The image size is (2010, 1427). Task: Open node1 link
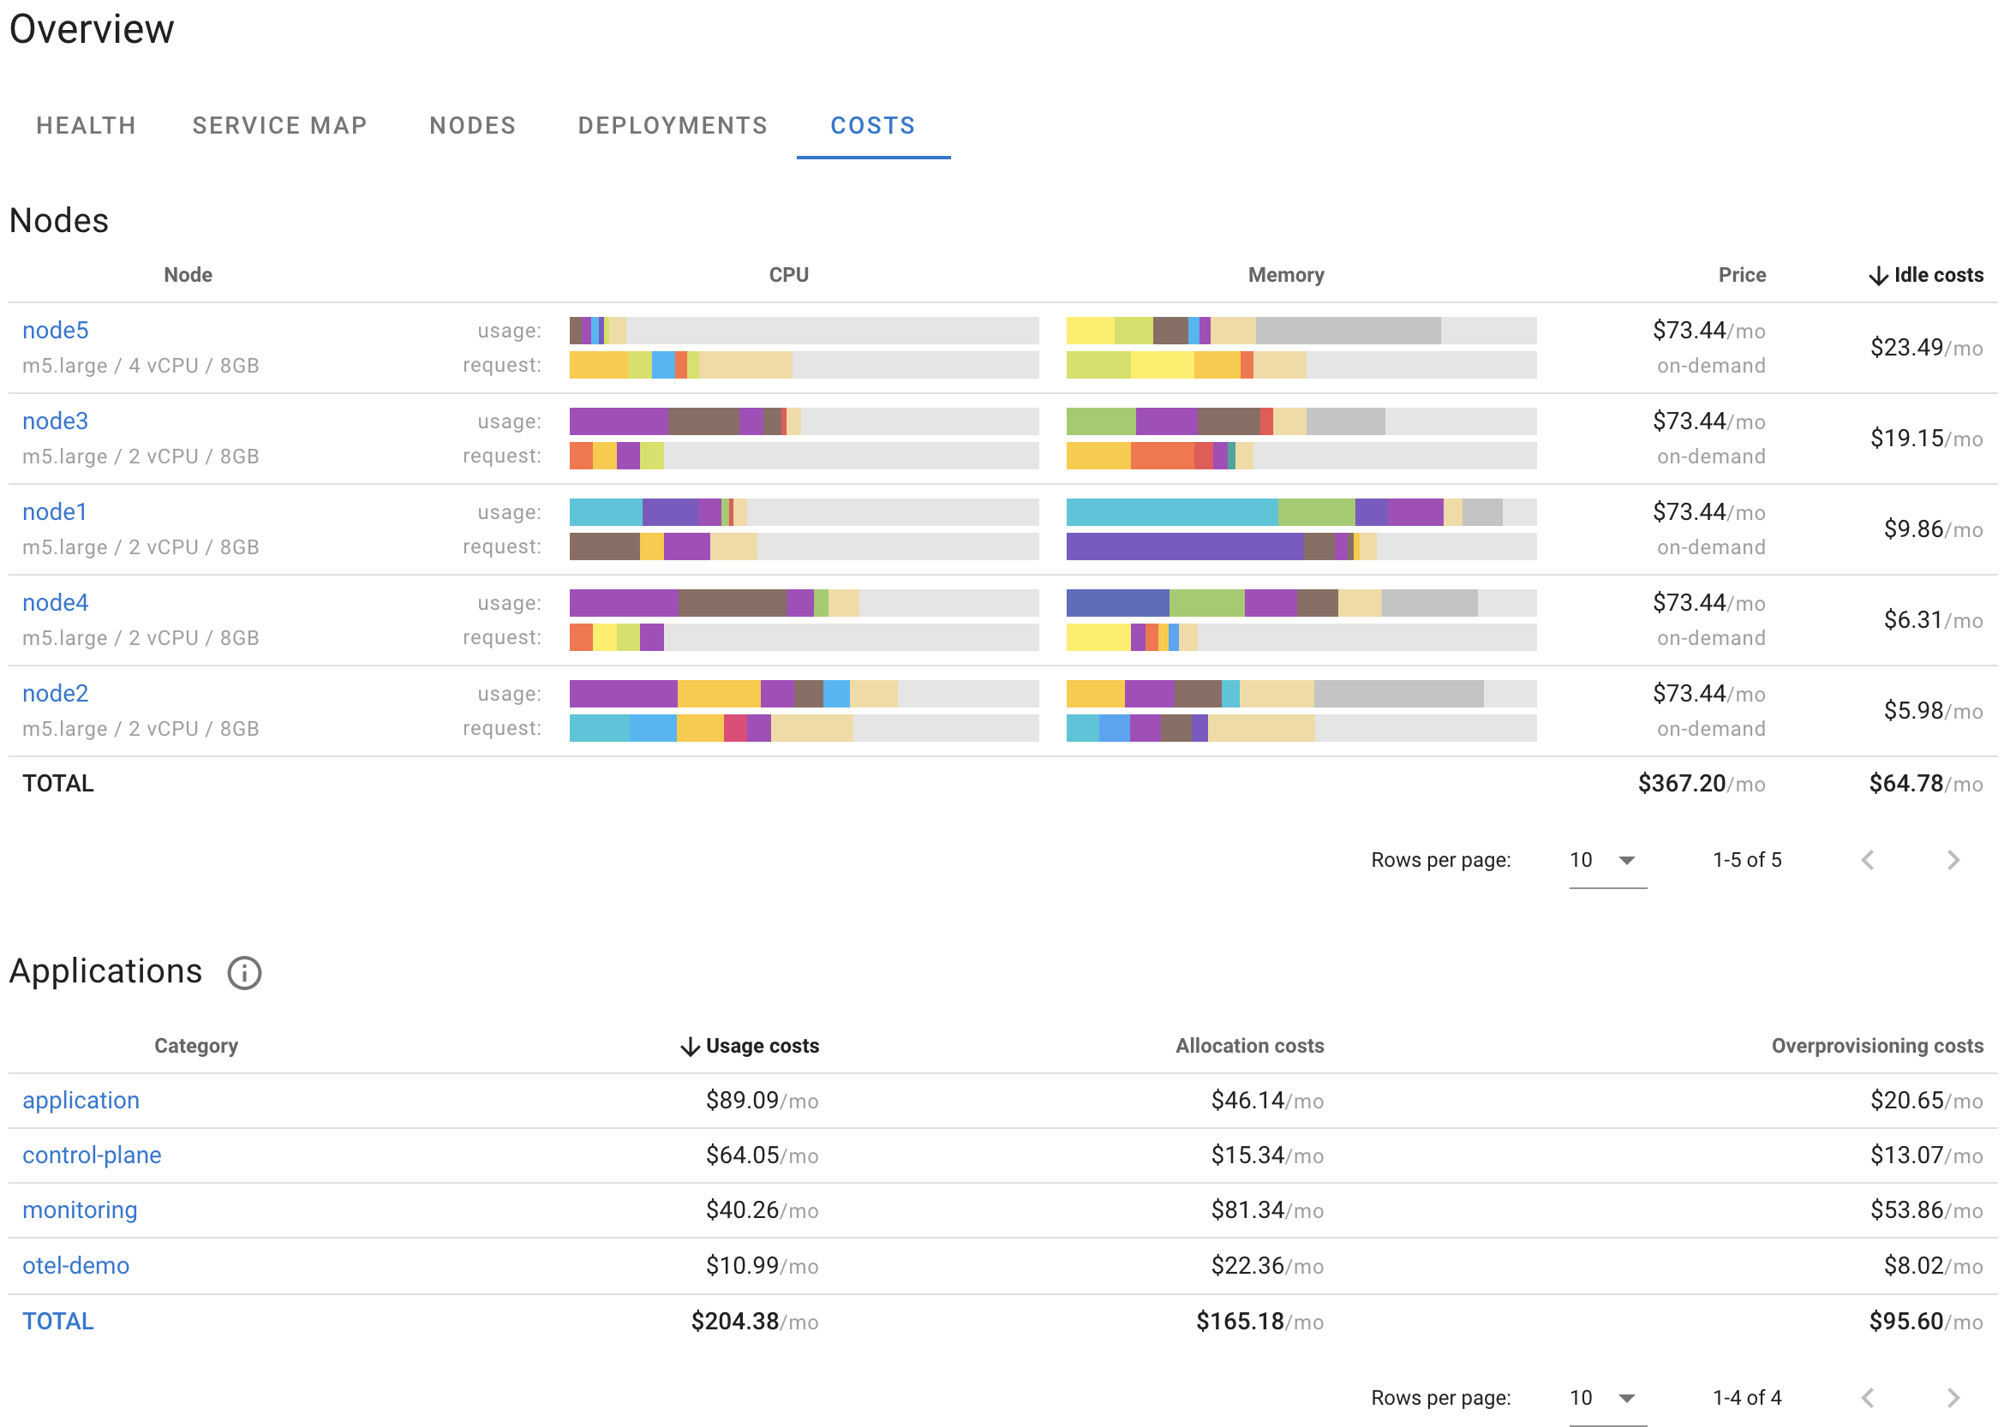tap(56, 511)
